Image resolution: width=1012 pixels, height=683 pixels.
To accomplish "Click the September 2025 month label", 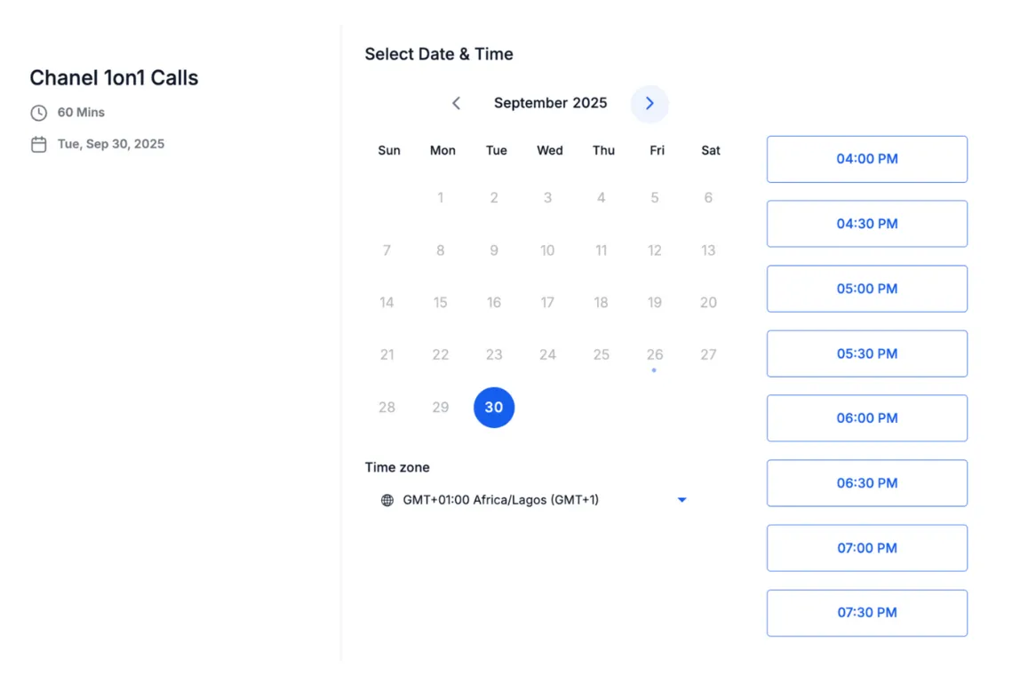I will (x=551, y=103).
